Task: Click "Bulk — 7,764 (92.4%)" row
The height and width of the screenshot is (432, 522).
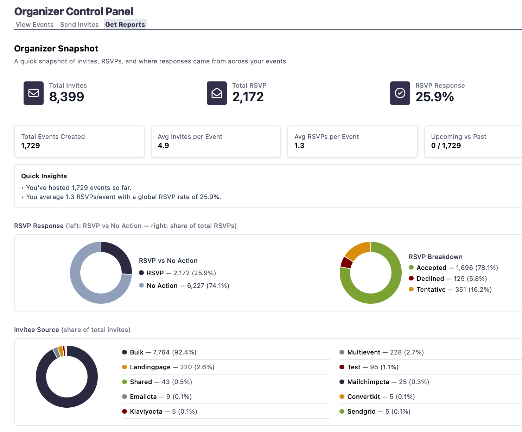Action: (226, 352)
